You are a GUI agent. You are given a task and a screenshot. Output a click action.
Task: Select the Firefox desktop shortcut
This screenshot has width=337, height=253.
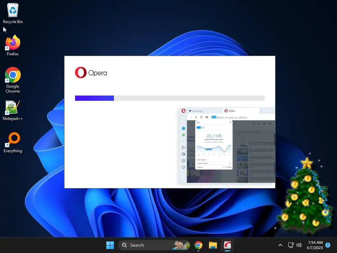(13, 45)
